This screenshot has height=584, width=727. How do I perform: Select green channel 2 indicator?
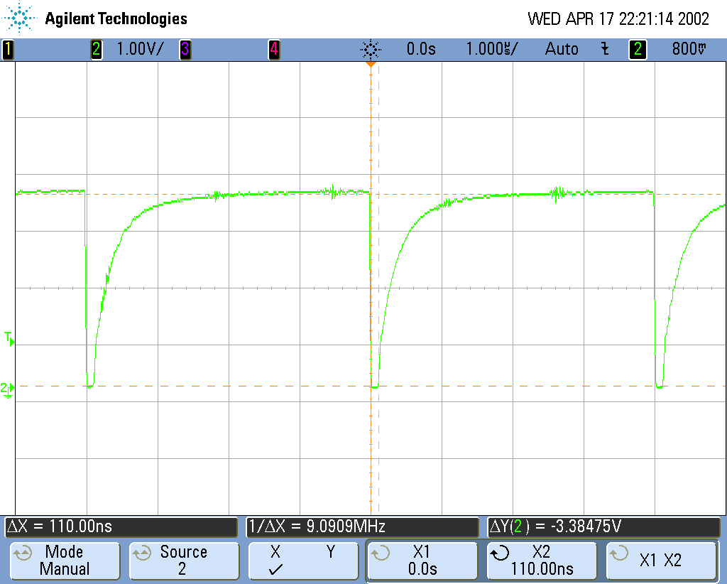[x=97, y=49]
